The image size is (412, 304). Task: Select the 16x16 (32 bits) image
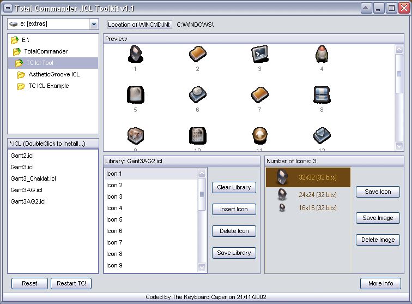(308, 207)
